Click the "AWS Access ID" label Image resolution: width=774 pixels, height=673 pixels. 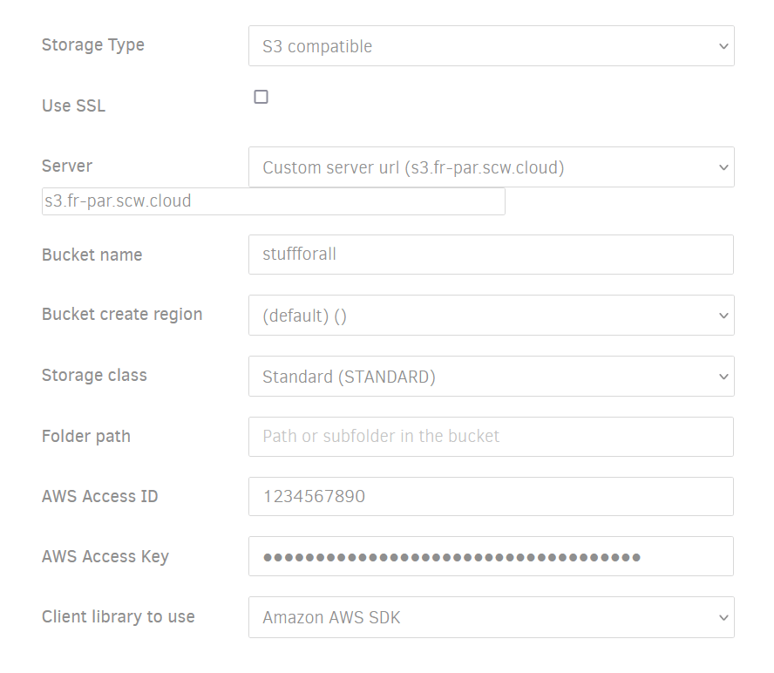click(100, 497)
